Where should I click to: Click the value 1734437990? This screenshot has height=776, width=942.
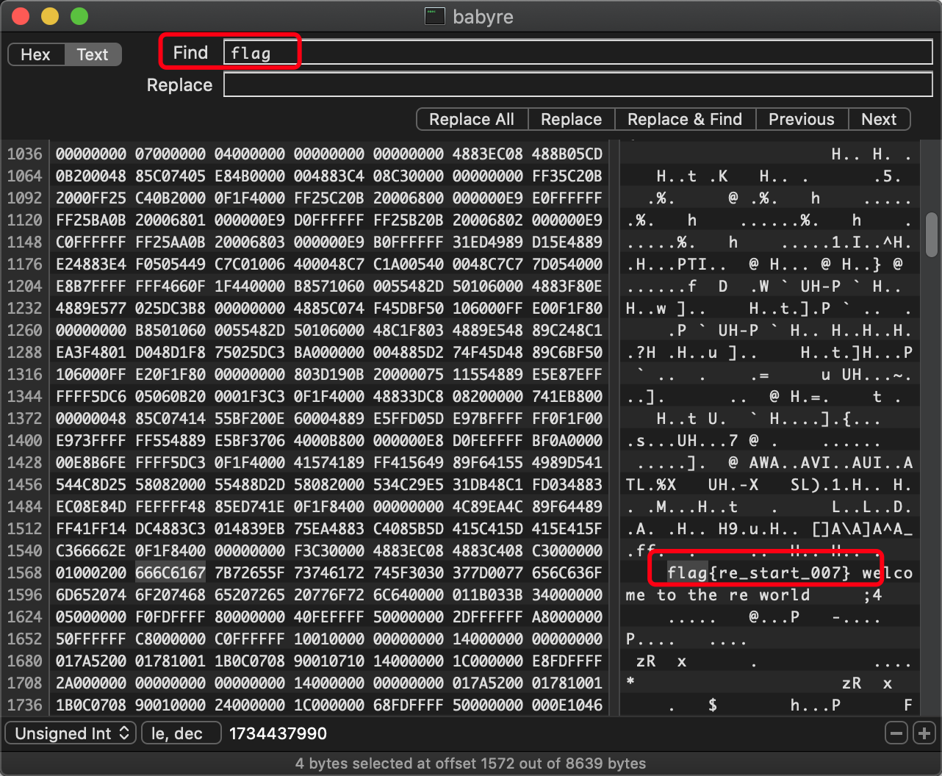(x=278, y=733)
